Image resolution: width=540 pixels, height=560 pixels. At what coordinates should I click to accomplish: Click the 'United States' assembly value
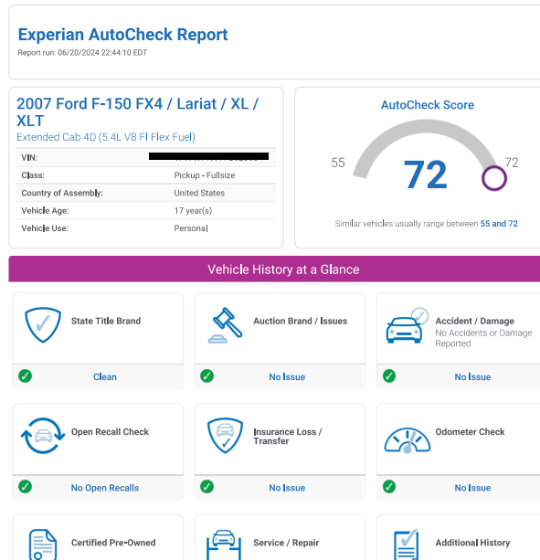tap(199, 193)
